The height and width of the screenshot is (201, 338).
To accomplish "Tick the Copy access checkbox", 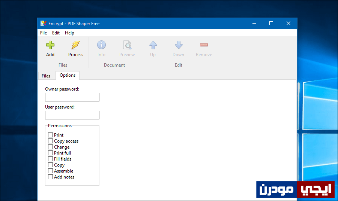I will tap(50, 141).
